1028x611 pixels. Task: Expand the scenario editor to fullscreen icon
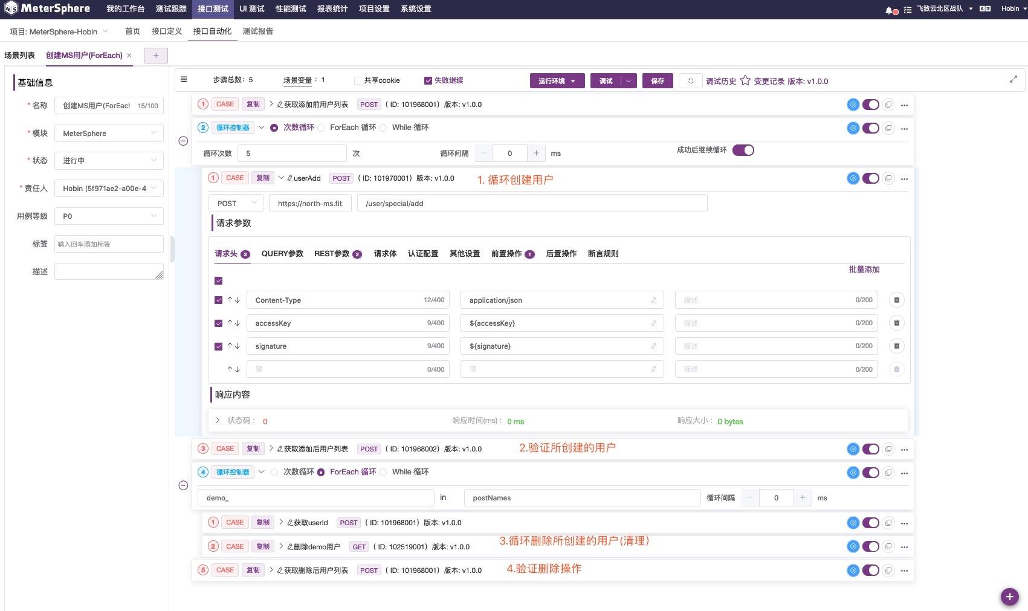point(1013,78)
